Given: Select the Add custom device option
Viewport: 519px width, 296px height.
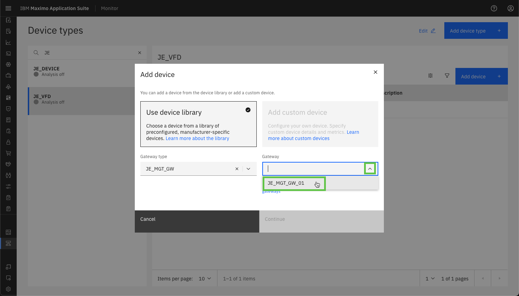Looking at the screenshot, I should tap(320, 124).
